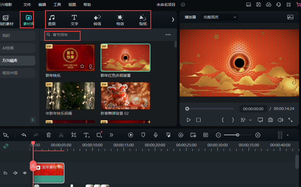Open the 完整画质 quality dropdown
This screenshot has height=187, width=301.
click(219, 17)
